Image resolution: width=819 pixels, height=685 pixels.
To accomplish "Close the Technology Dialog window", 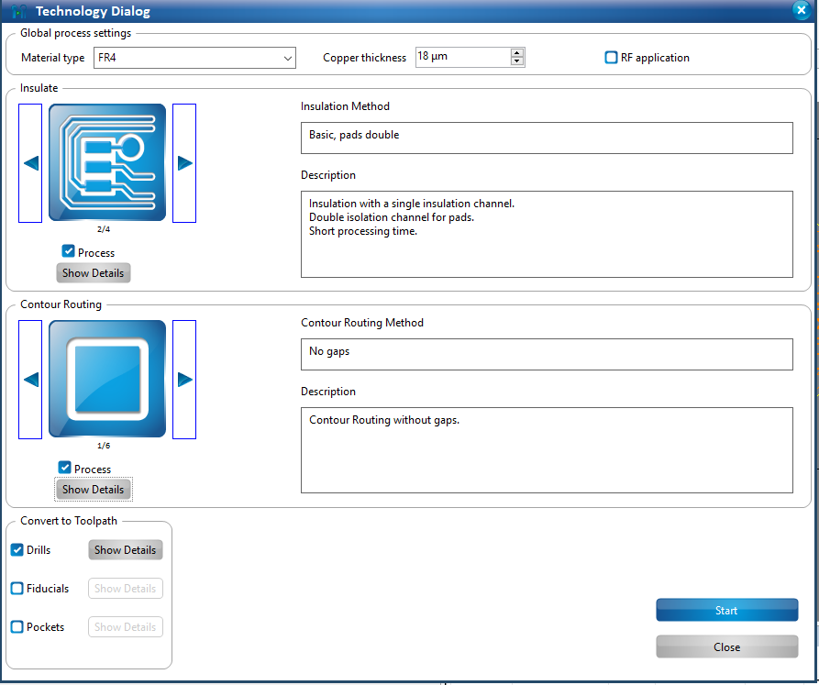I will (800, 11).
